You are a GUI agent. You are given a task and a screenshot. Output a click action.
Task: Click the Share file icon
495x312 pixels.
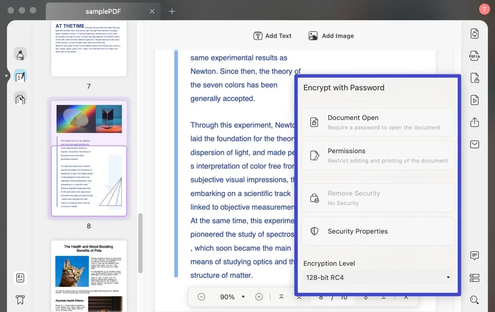474,122
